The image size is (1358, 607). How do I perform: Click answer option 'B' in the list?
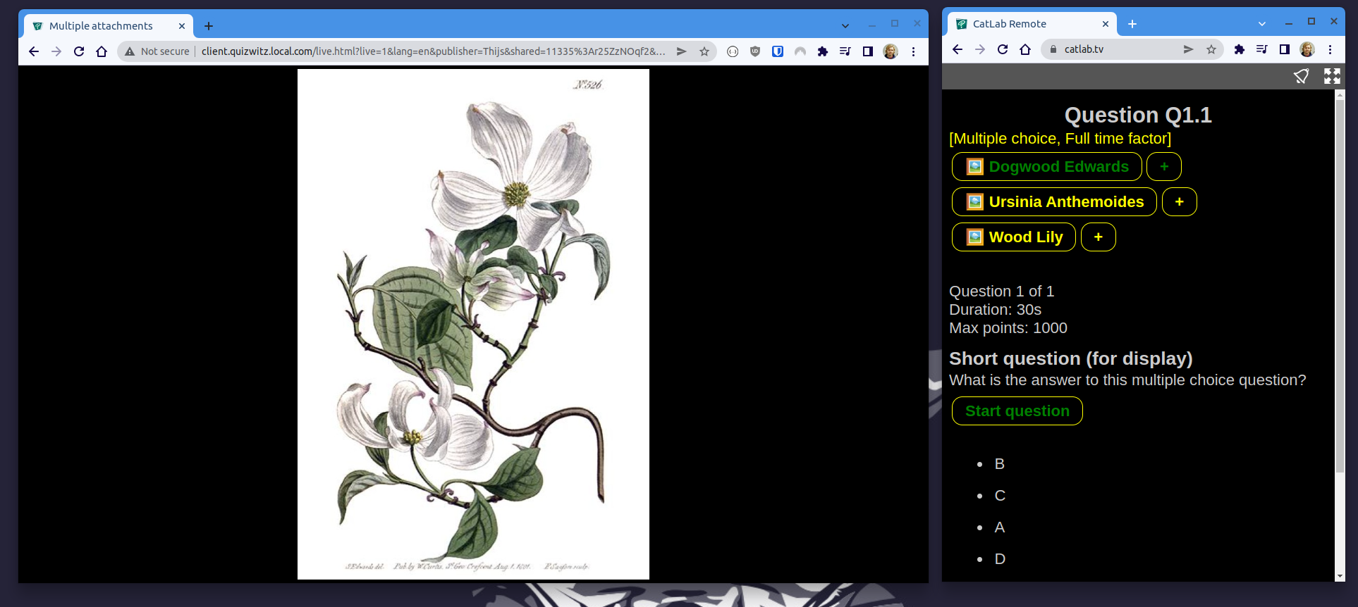999,464
